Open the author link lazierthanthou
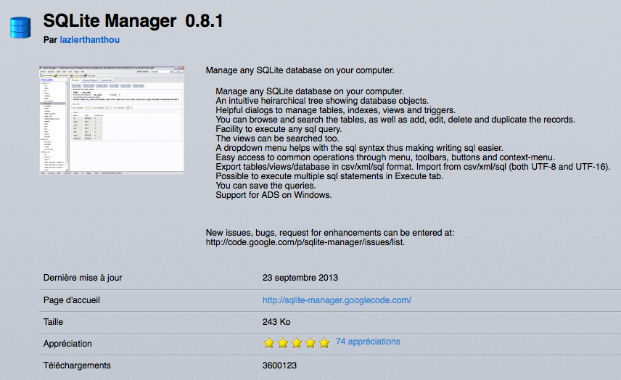Viewport: 621px width, 380px height. click(90, 39)
